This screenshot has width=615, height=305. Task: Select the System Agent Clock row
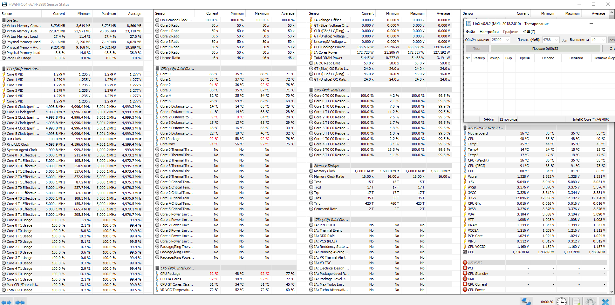click(72, 150)
